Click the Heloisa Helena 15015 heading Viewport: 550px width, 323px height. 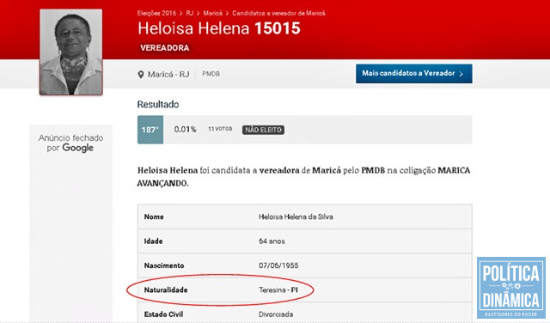click(x=219, y=28)
